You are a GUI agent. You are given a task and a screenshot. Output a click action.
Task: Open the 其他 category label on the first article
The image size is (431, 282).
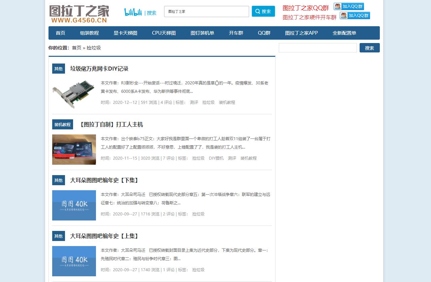coord(58,68)
